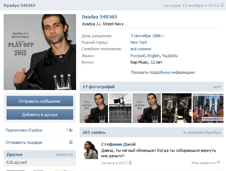Click Добавить в друзья button
The width and height of the screenshot is (226, 171).
[40, 115]
